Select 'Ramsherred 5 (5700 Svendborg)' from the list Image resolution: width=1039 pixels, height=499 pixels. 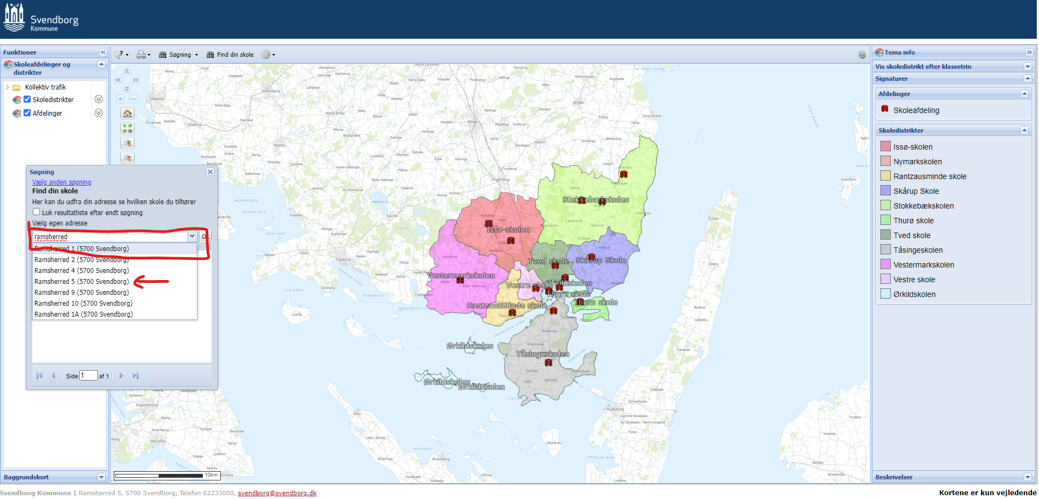tap(81, 281)
